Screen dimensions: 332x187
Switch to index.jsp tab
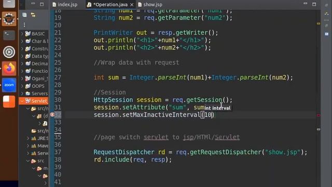coord(65,5)
